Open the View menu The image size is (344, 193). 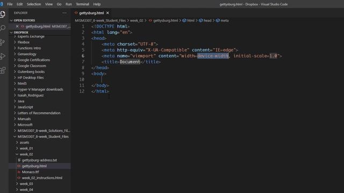click(49, 4)
